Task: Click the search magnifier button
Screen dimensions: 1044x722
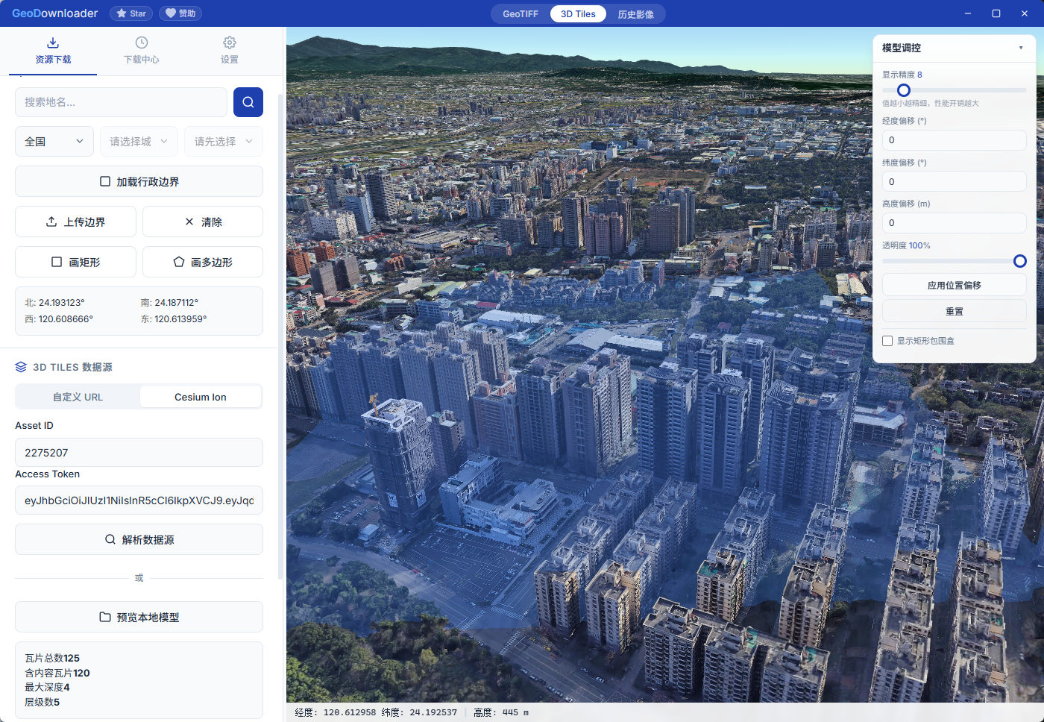Action: tap(248, 102)
